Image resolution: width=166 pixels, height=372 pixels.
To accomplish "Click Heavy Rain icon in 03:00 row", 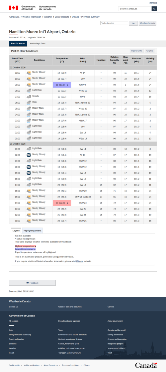I will pyautogui.click(x=29, y=121).
